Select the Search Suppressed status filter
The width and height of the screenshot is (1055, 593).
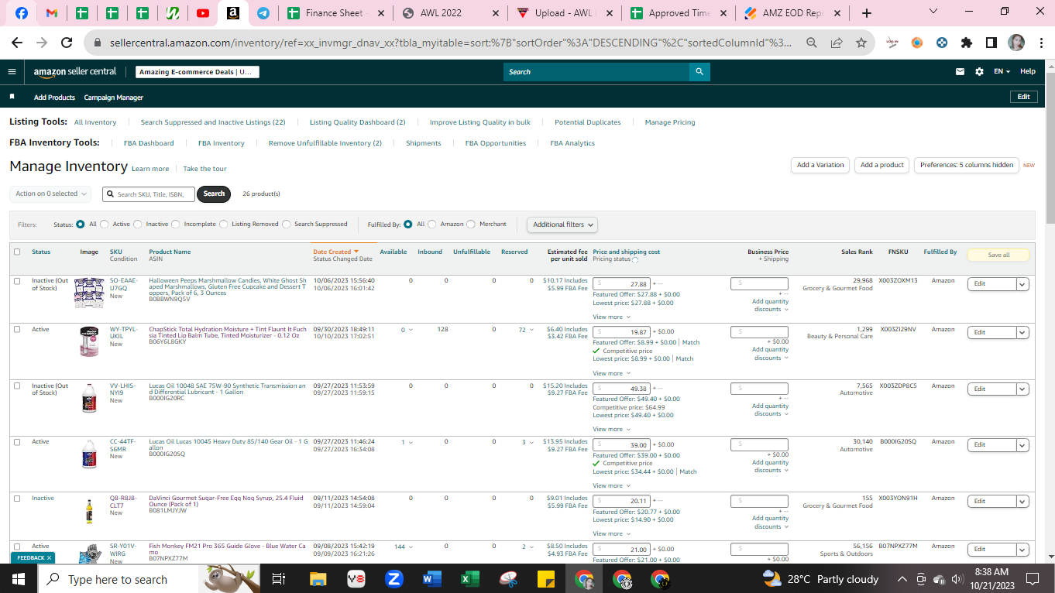coord(287,225)
